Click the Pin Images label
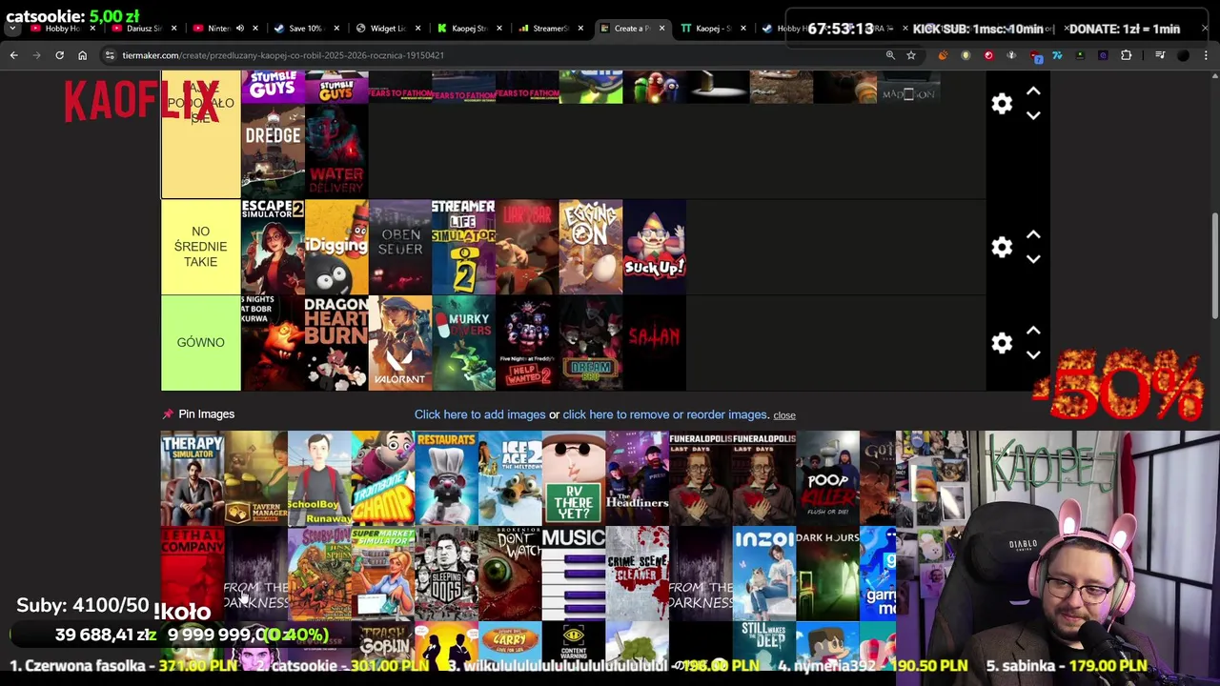This screenshot has width=1220, height=686. 206,414
